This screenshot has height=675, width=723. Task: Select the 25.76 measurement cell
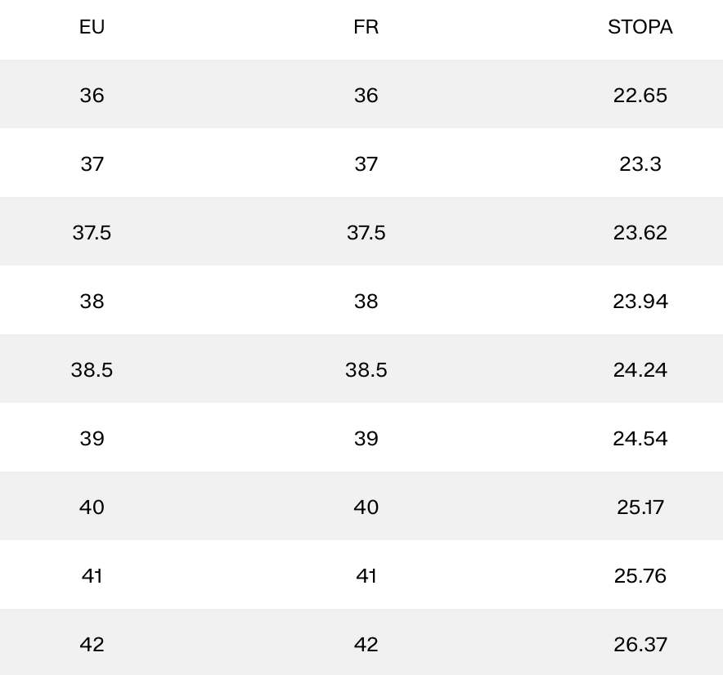tap(640, 576)
